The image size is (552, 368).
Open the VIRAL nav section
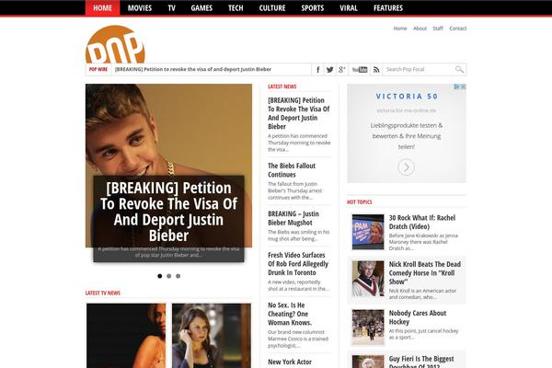(x=349, y=7)
